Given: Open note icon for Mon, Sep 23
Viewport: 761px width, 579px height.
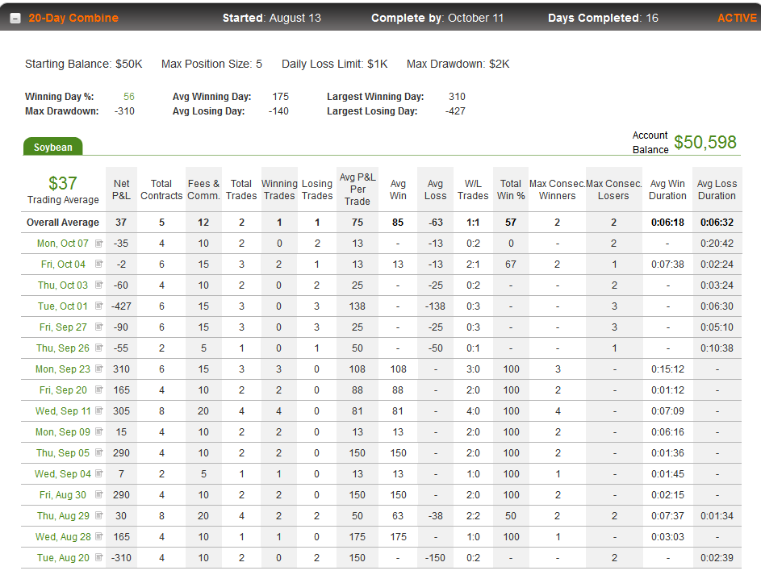Looking at the screenshot, I should (99, 369).
